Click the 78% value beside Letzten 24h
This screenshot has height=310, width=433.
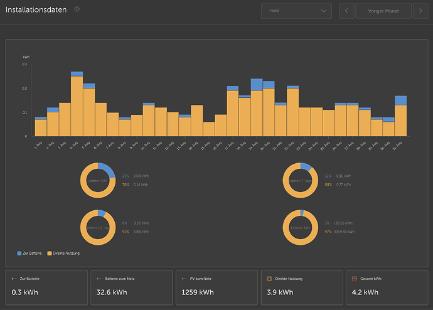[126, 184]
